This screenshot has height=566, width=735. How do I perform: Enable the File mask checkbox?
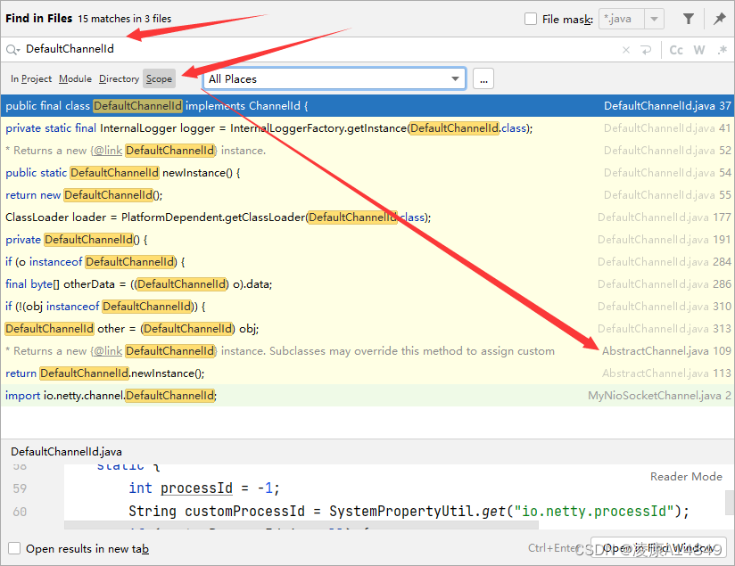(x=530, y=19)
